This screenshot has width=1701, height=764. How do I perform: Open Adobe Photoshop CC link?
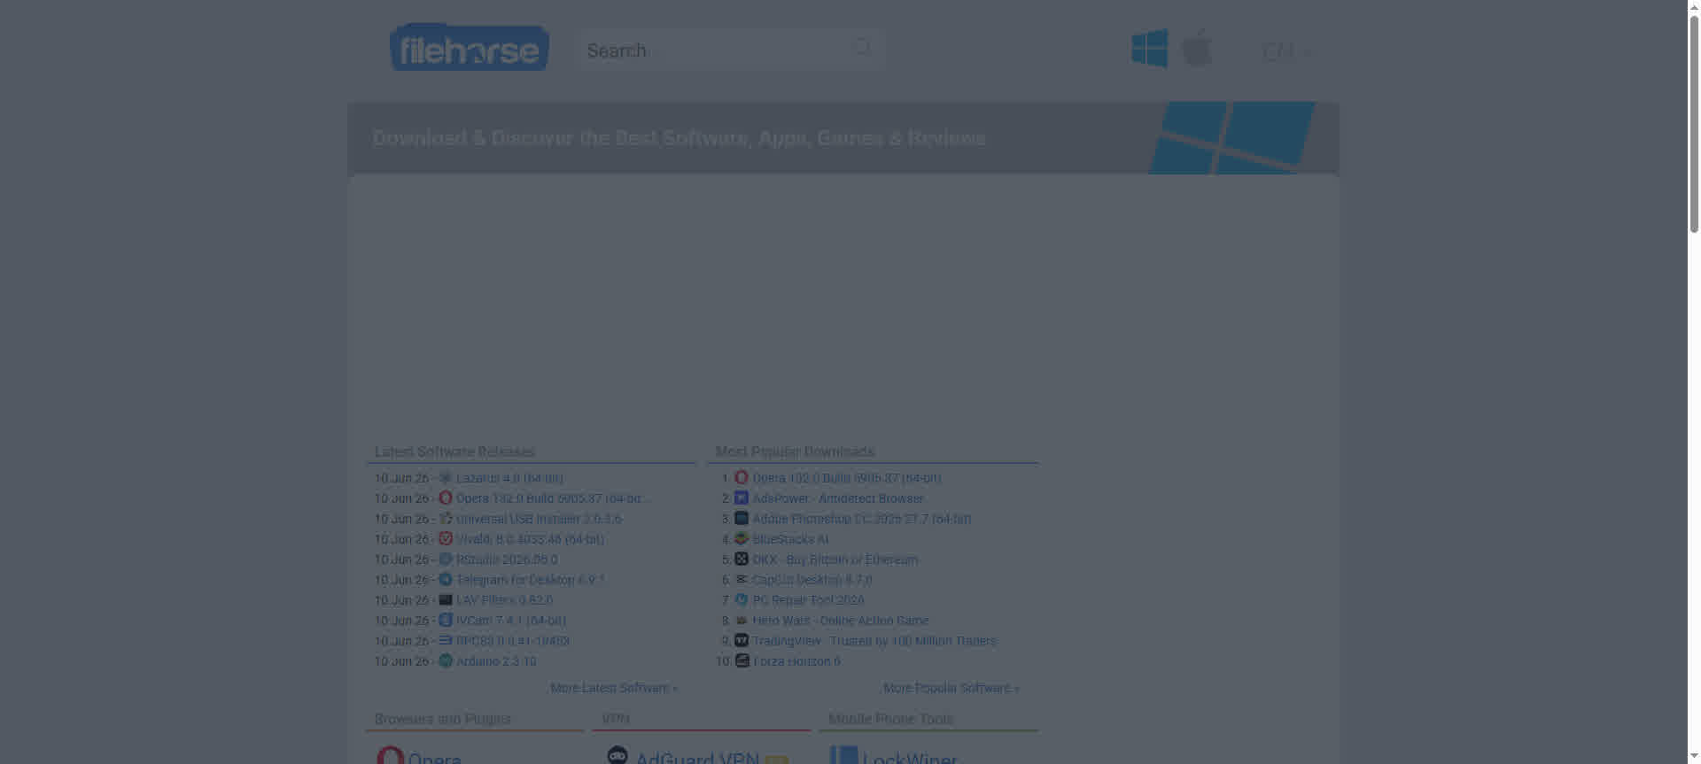(x=862, y=519)
